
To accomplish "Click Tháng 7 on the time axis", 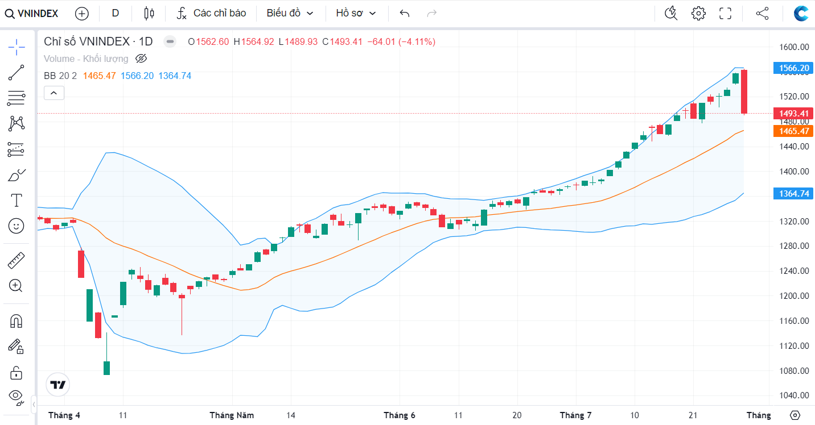I will (576, 415).
